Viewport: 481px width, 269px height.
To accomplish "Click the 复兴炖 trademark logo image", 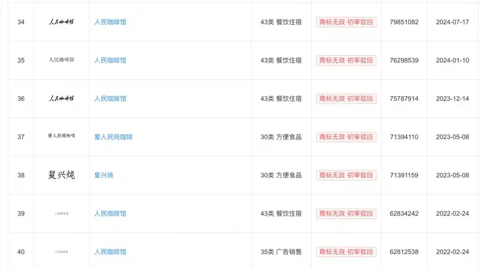I will (61, 175).
